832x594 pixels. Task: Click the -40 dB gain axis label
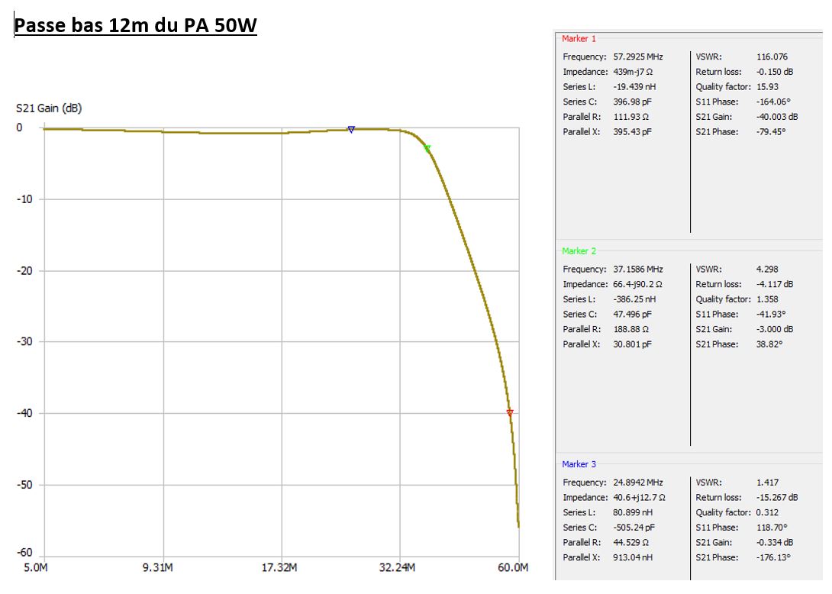[x=24, y=413]
